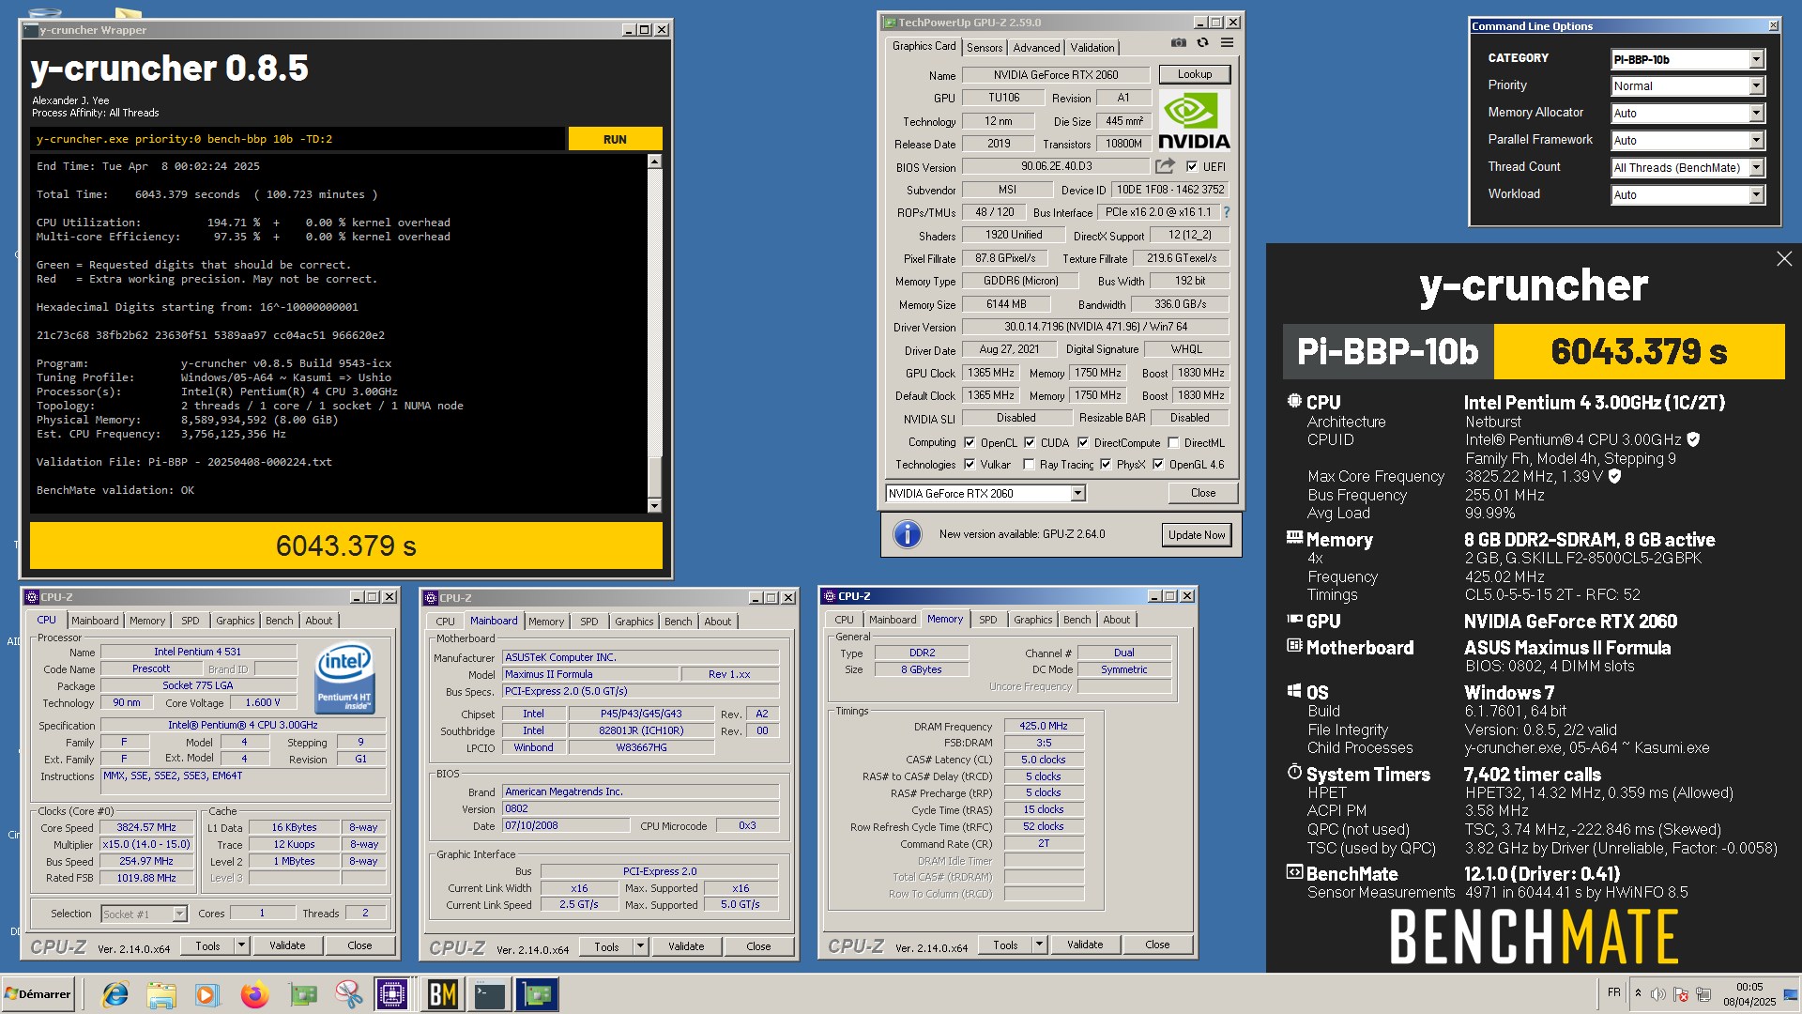Open About tab in CPU-Z window showing Pentium 4 531

(318, 621)
